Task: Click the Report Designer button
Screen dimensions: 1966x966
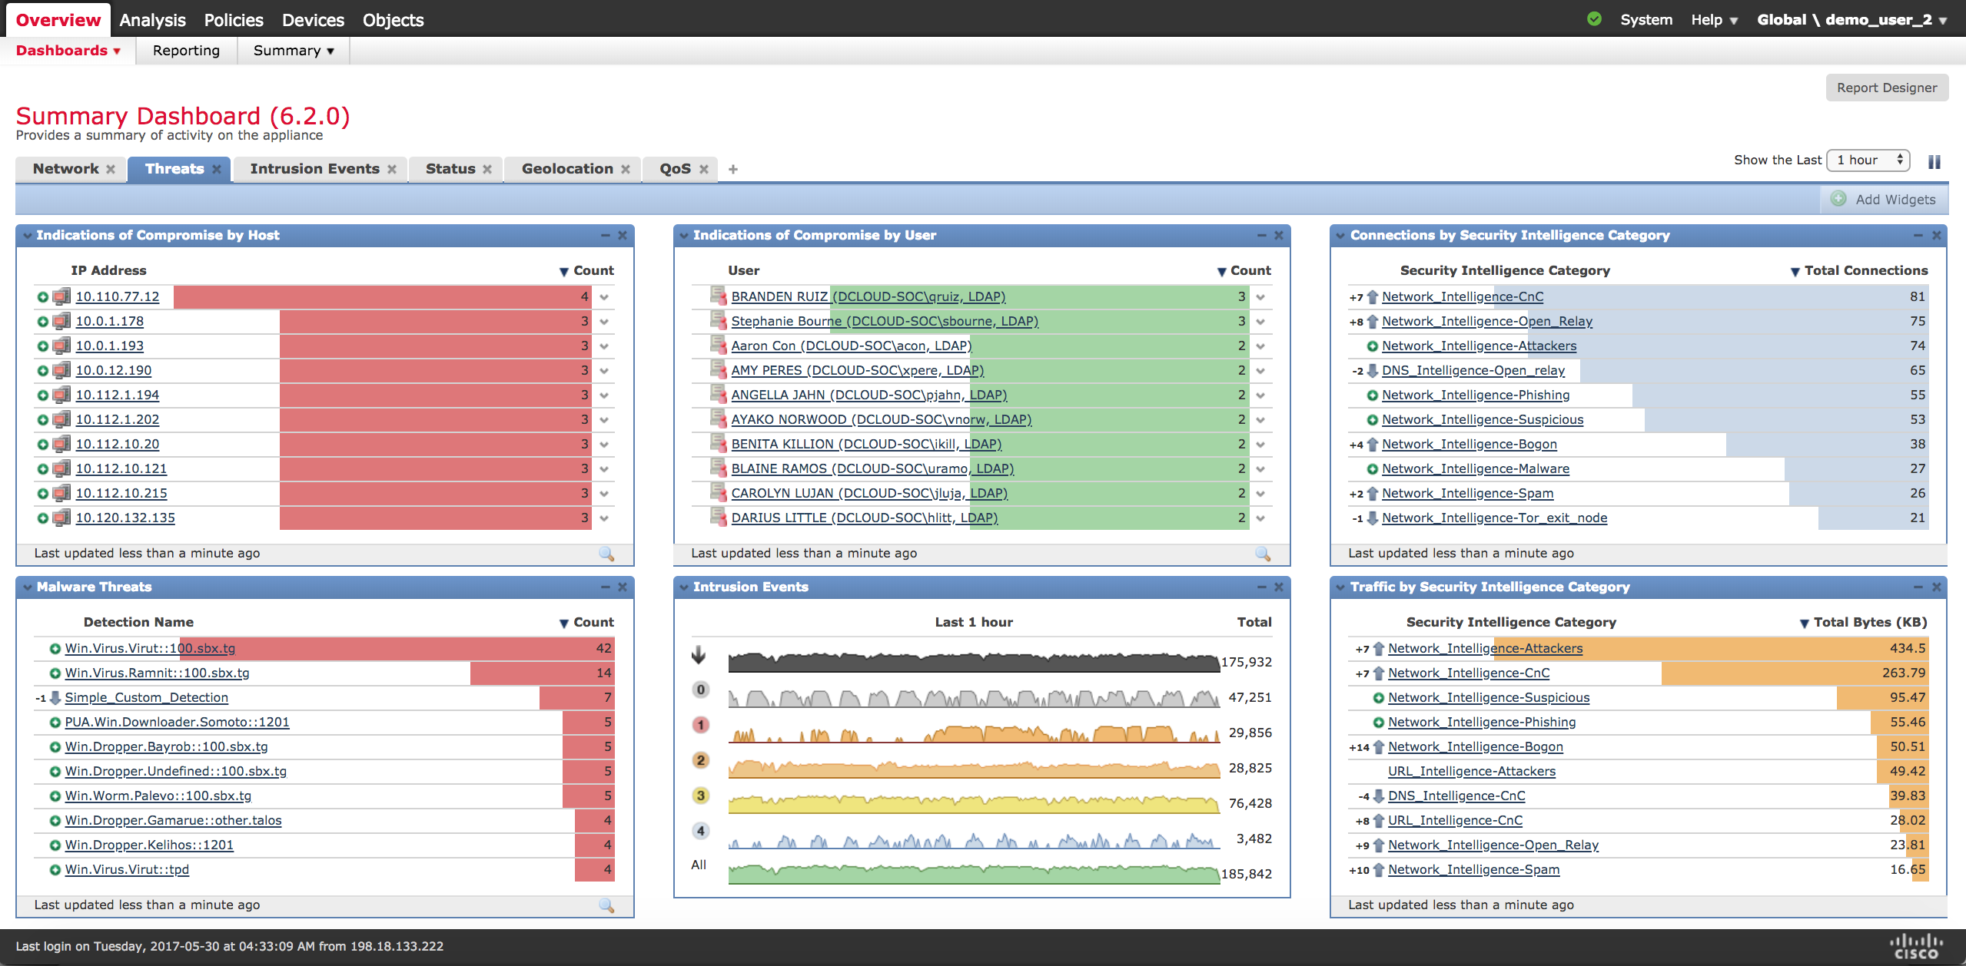Action: (1886, 88)
